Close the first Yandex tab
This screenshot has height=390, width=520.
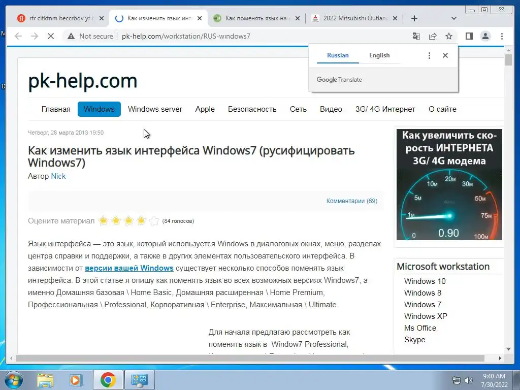tap(102, 18)
